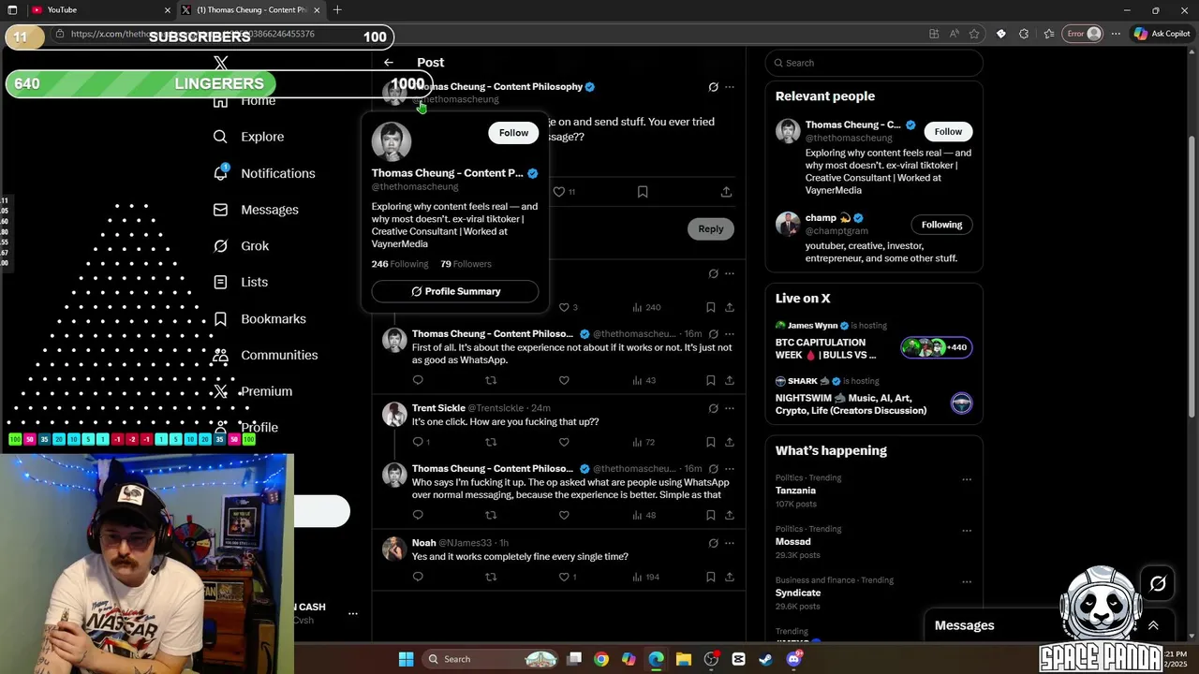Open more menu on Noah's comment
This screenshot has height=674, width=1199.
pos(730,543)
